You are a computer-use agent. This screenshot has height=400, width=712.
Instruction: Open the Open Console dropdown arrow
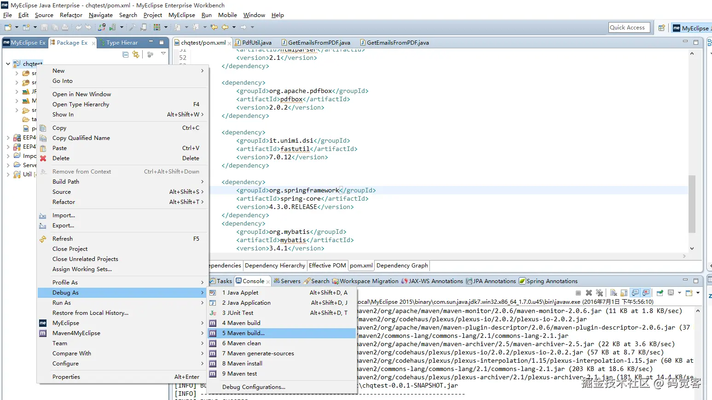pos(698,293)
